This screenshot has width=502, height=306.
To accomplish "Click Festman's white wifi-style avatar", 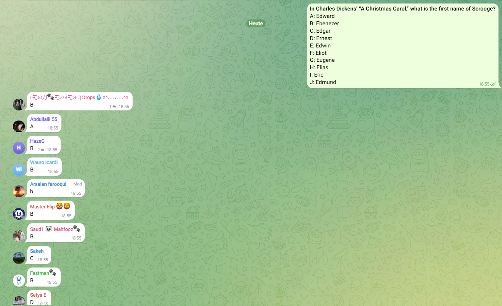I will coord(19,280).
